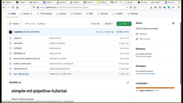This screenshot has width=183, height=103.
Task: Reload the page with the refresh icon
Action: point(13,7)
